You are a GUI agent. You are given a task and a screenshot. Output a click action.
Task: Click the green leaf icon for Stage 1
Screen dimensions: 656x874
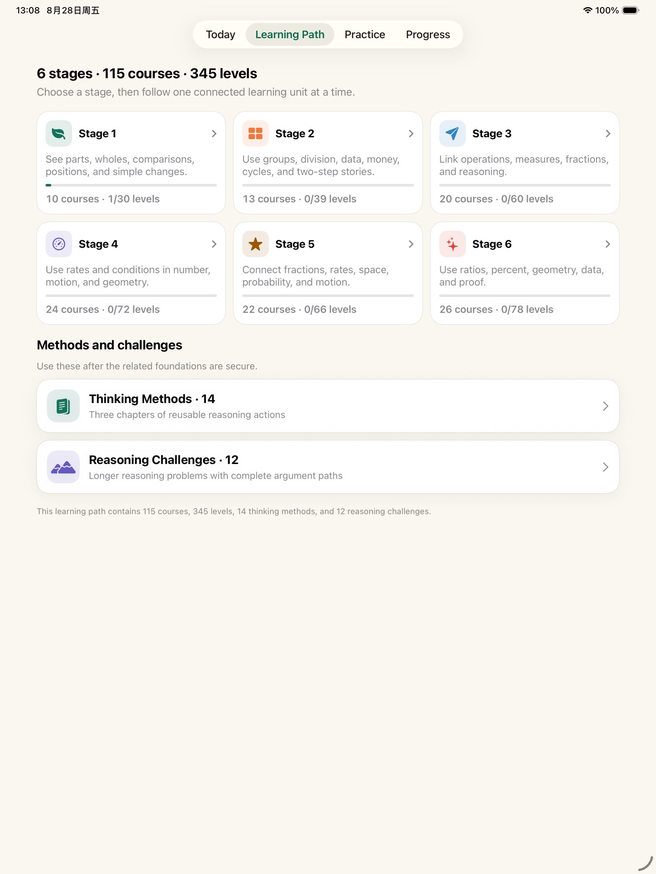pos(58,134)
